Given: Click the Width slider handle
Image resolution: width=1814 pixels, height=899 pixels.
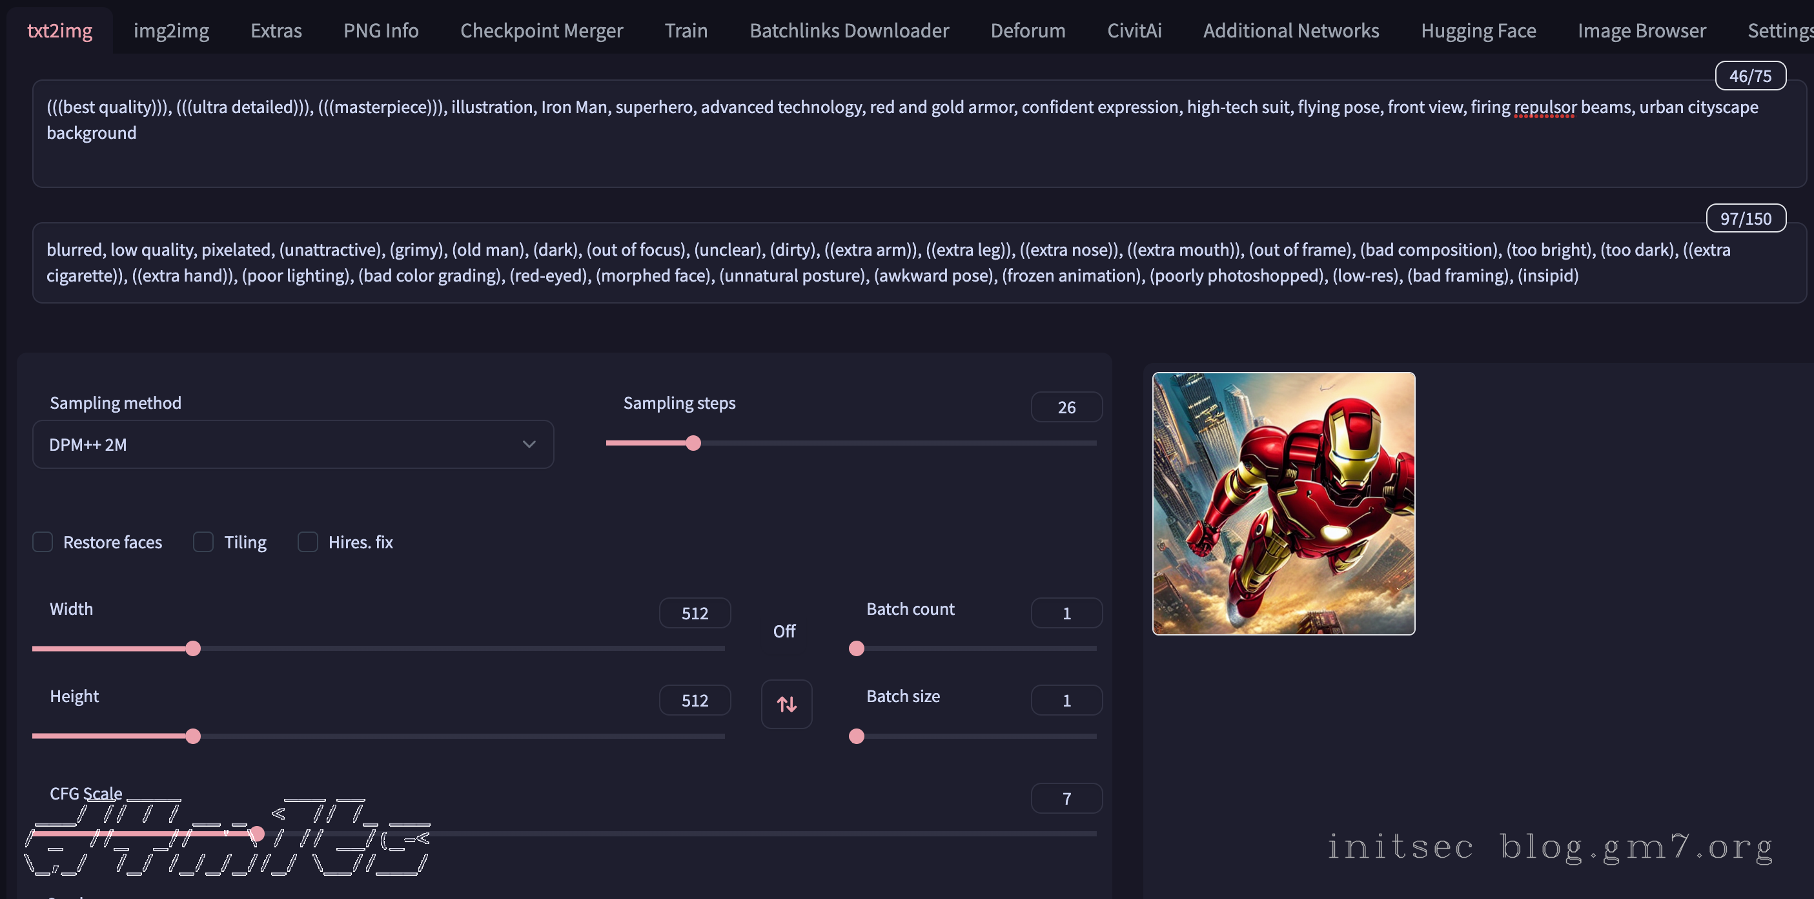Looking at the screenshot, I should tap(193, 648).
